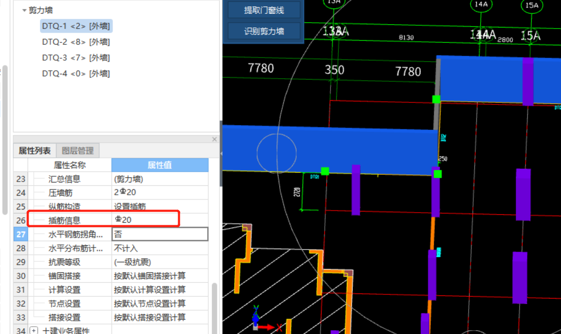
Task: Click the 2800 dimension text
Action: coord(505,40)
